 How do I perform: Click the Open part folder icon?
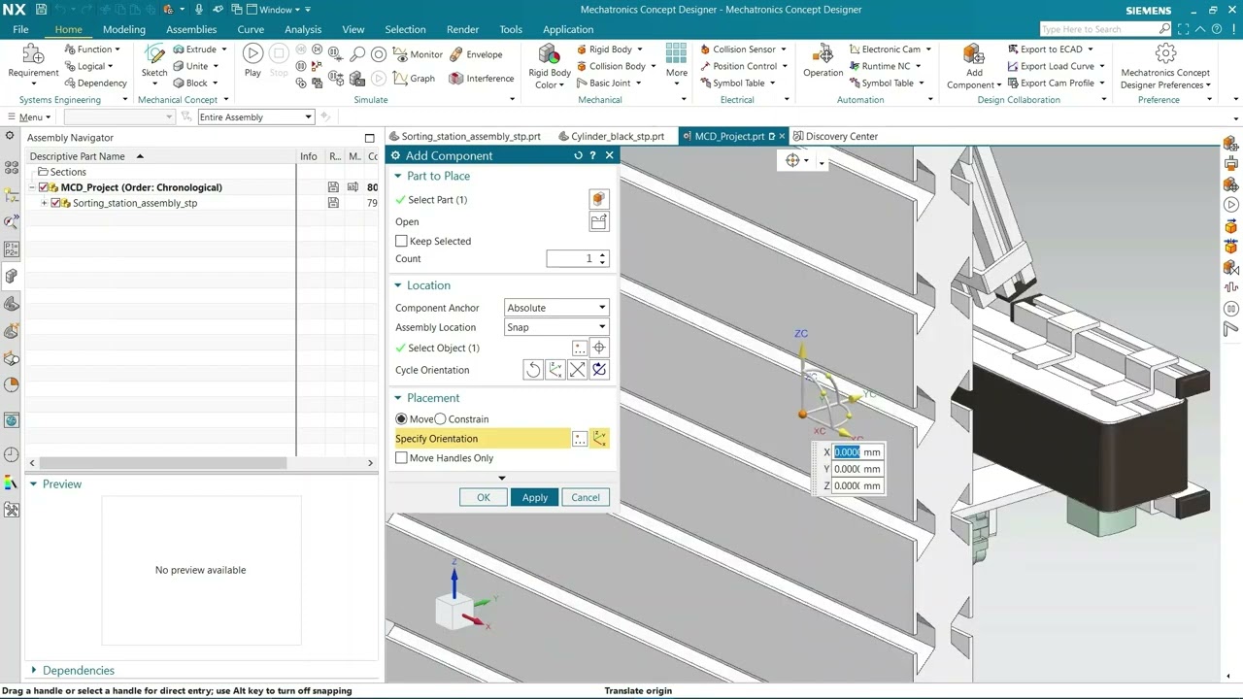[x=598, y=221]
